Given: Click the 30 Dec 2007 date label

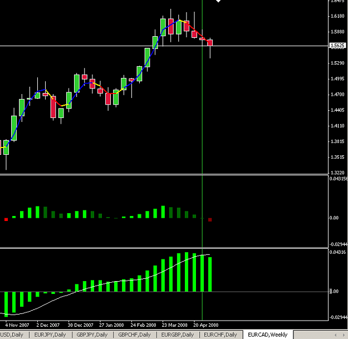Looking at the screenshot, I should pos(80,325).
